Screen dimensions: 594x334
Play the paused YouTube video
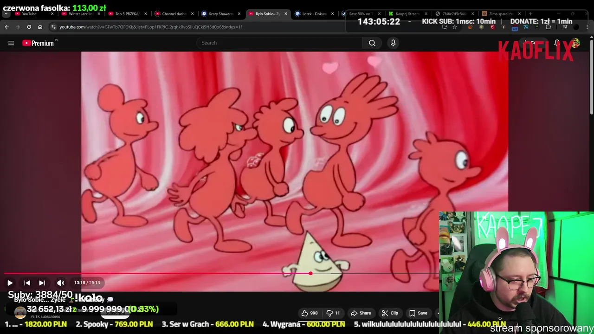pyautogui.click(x=10, y=283)
